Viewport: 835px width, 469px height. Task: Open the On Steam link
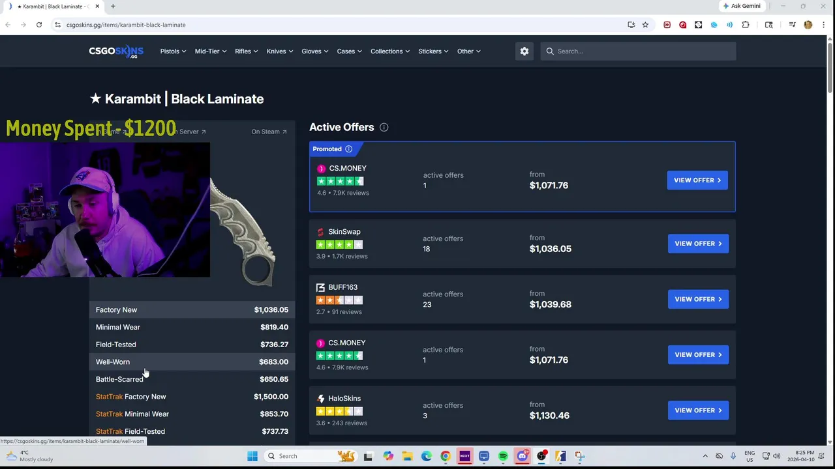(x=269, y=132)
